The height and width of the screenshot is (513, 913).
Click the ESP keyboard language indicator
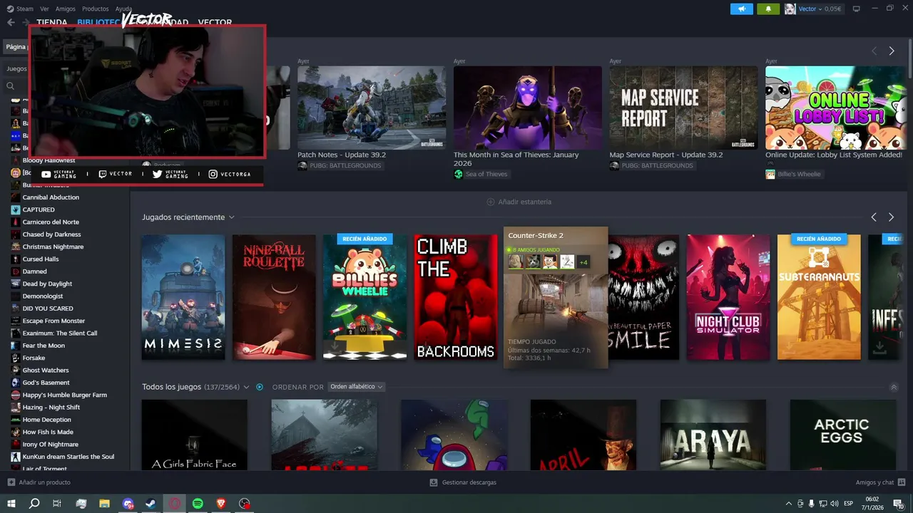[849, 504]
